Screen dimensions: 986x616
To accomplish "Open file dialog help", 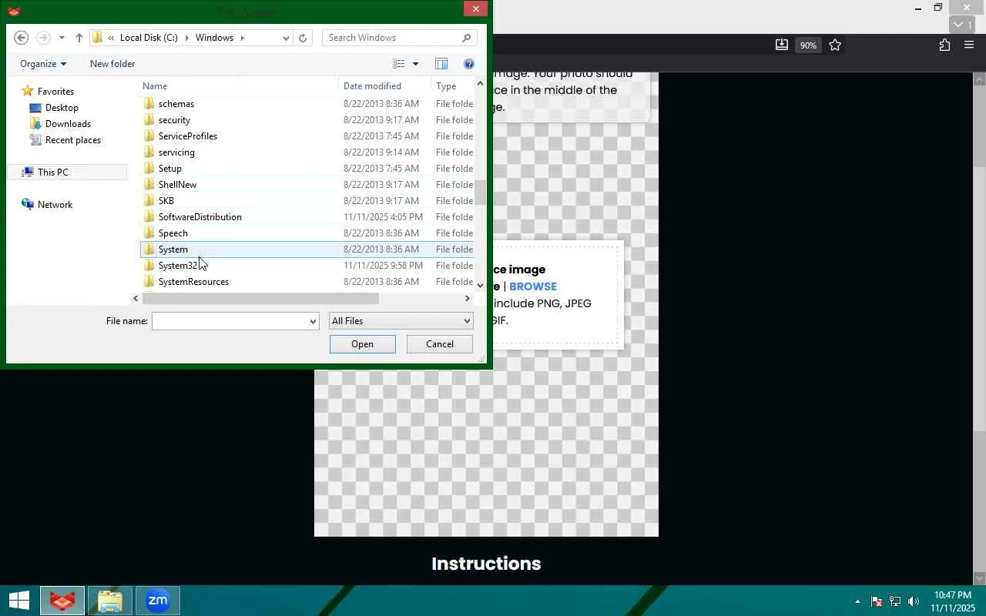I will coord(468,64).
